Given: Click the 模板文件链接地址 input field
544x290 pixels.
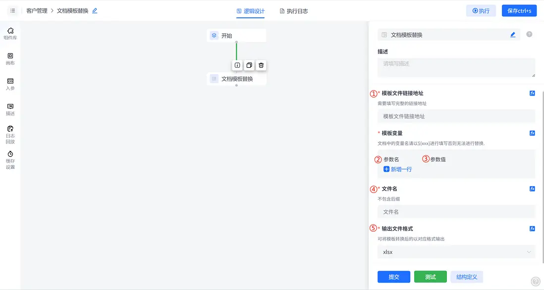Looking at the screenshot, I should tap(456, 117).
